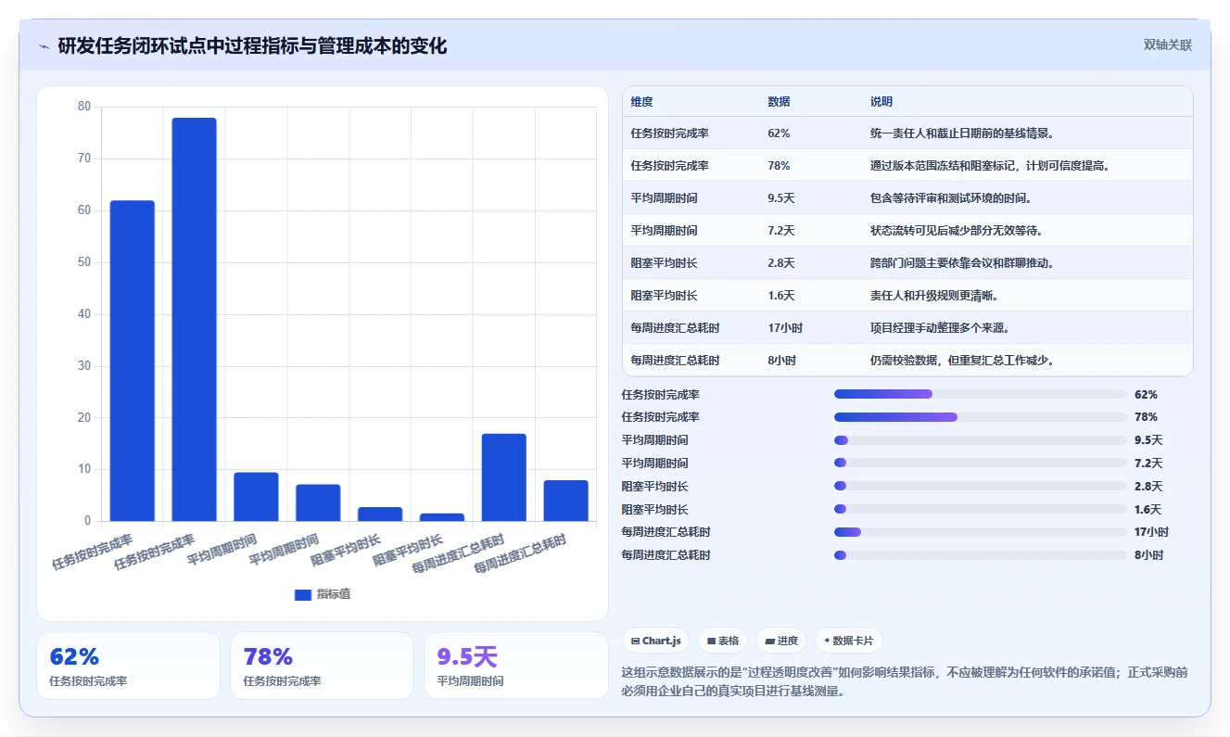
Task: Click the chart bar with value 8
Action: pos(566,501)
